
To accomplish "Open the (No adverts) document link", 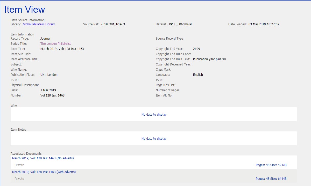I will point(43,158).
